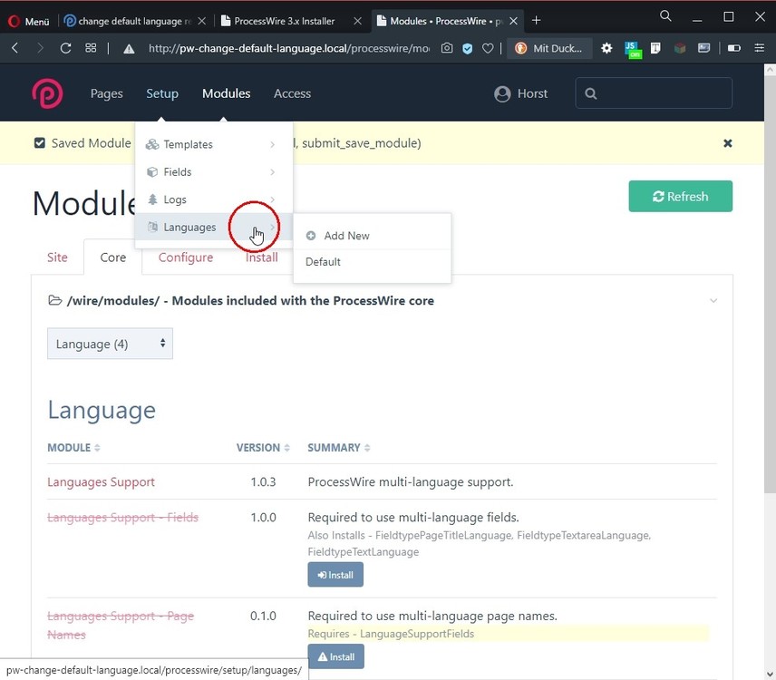Click the scrollbar down arrow
776x680 pixels.
pyautogui.click(x=770, y=674)
